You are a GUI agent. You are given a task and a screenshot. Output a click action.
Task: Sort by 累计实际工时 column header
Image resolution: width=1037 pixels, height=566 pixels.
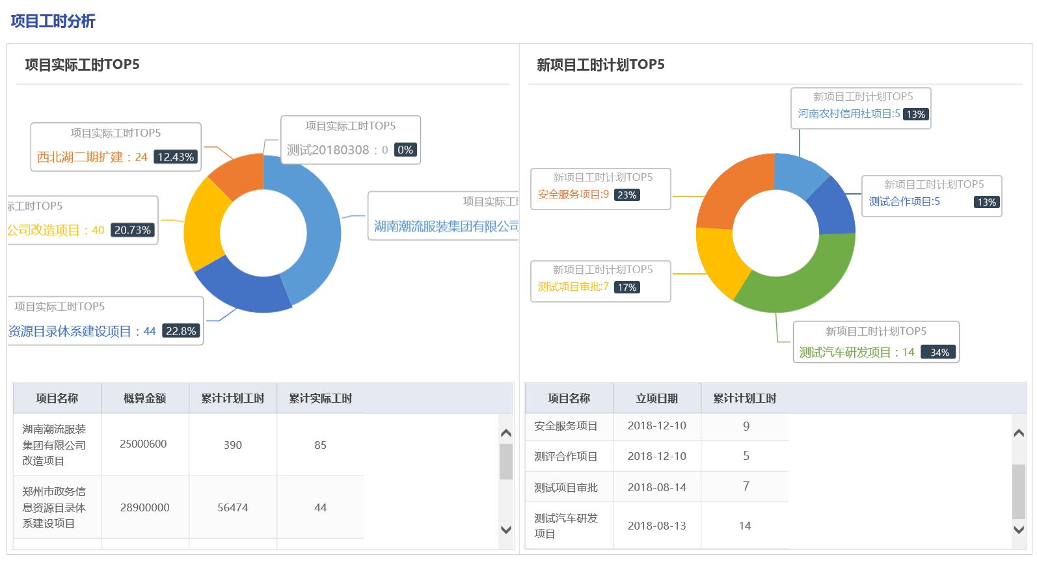[320, 398]
